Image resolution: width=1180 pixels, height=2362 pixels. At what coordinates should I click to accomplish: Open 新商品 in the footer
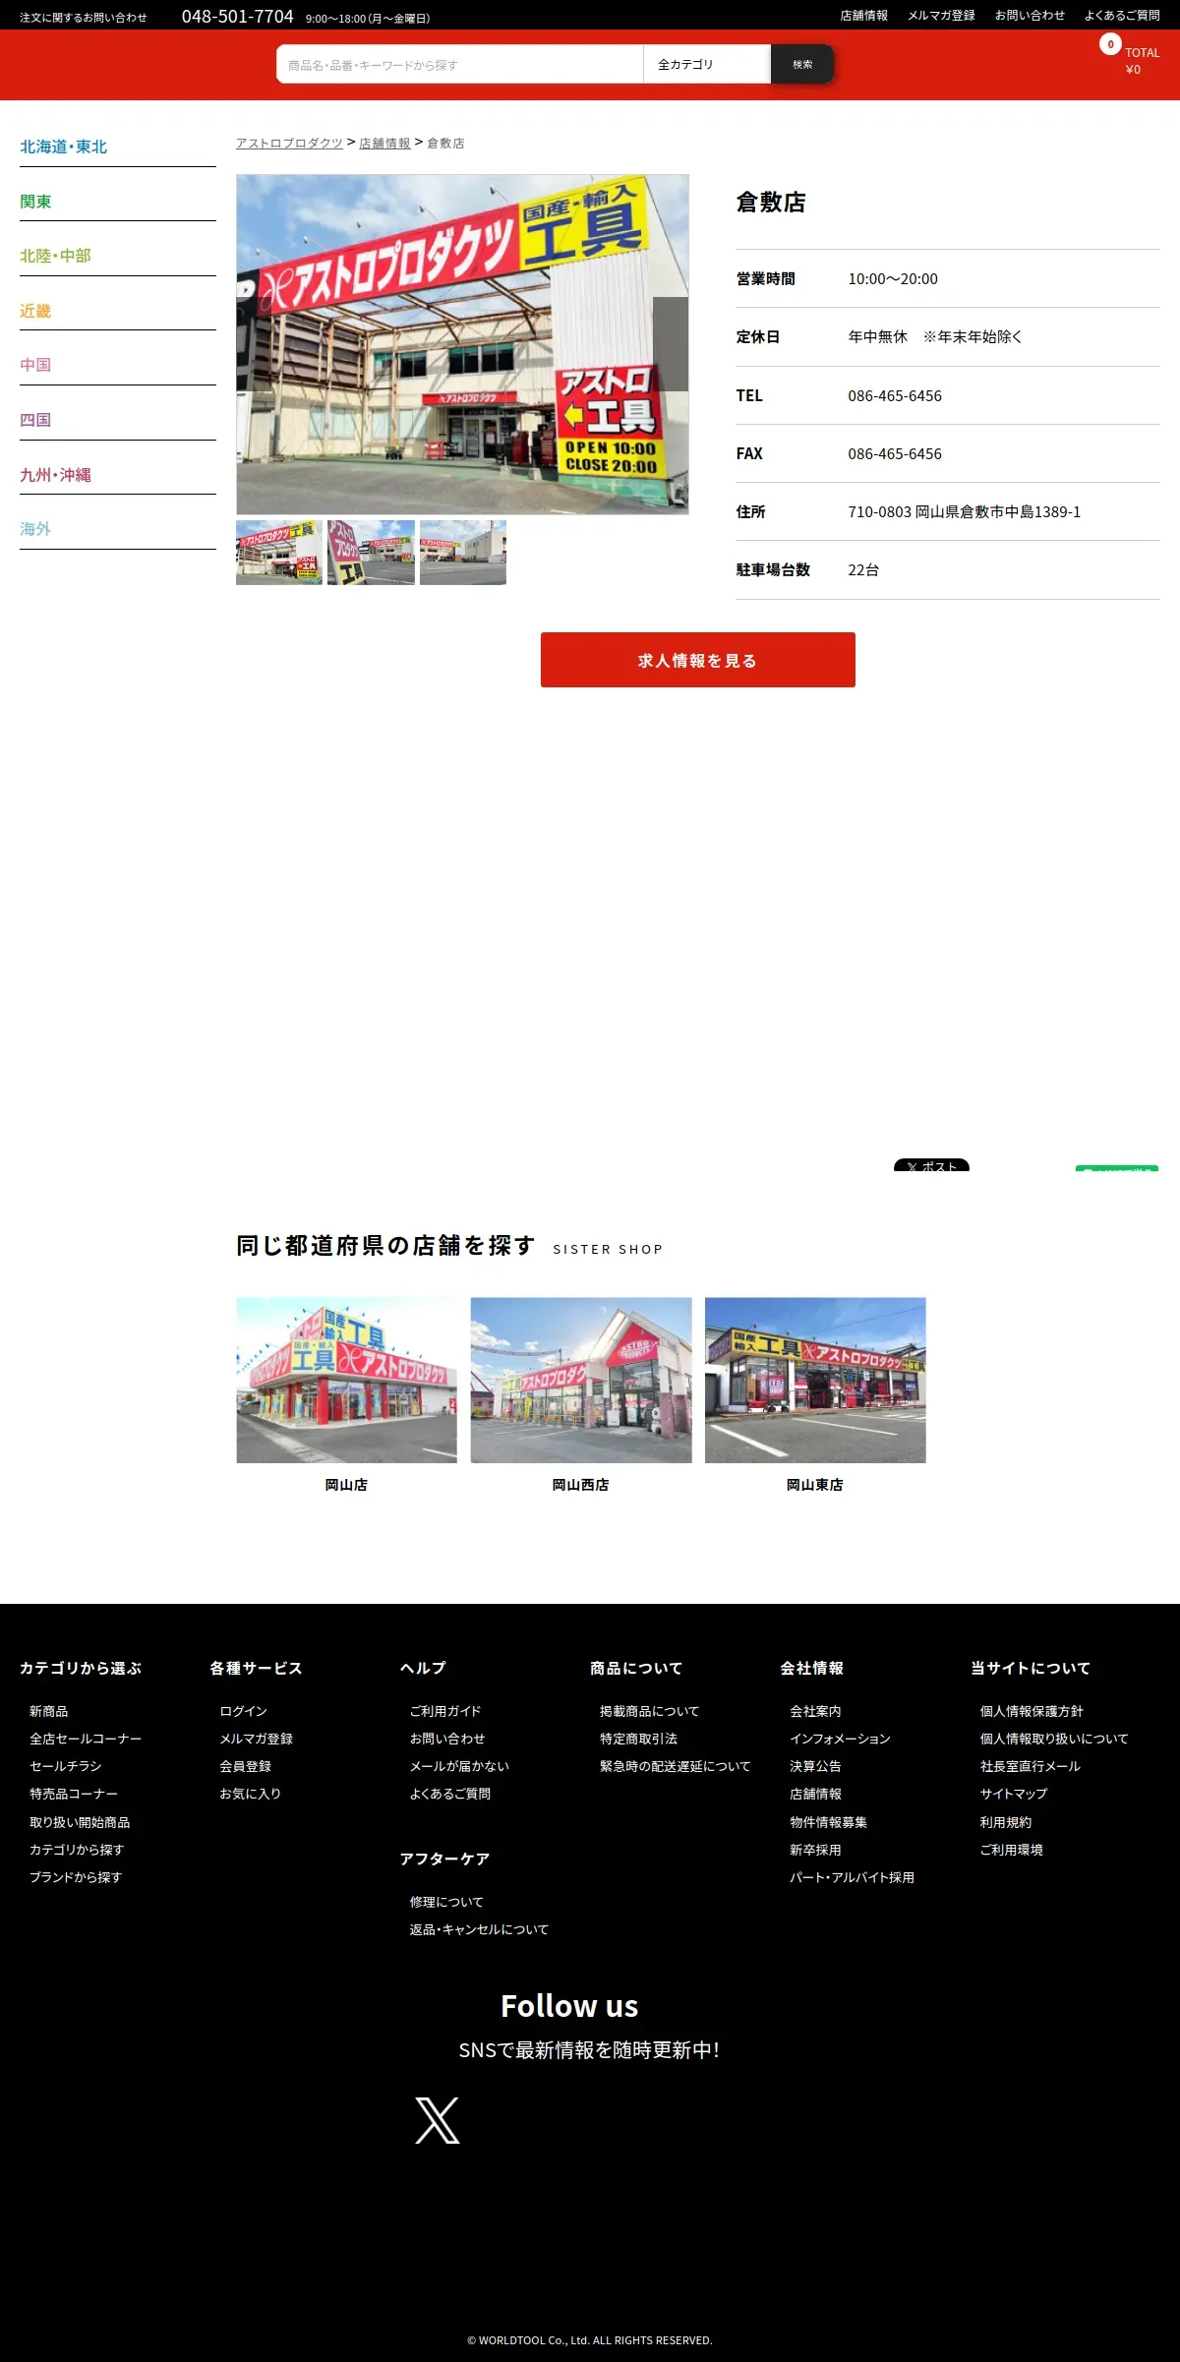pos(49,1711)
